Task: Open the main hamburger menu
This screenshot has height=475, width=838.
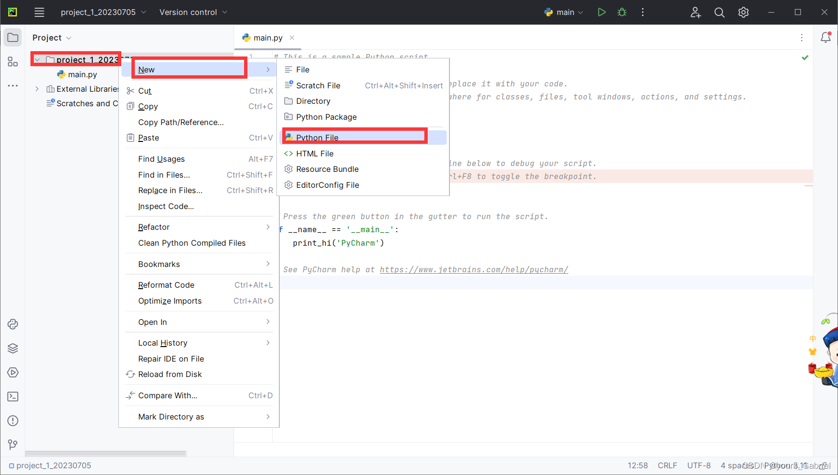Action: click(39, 12)
